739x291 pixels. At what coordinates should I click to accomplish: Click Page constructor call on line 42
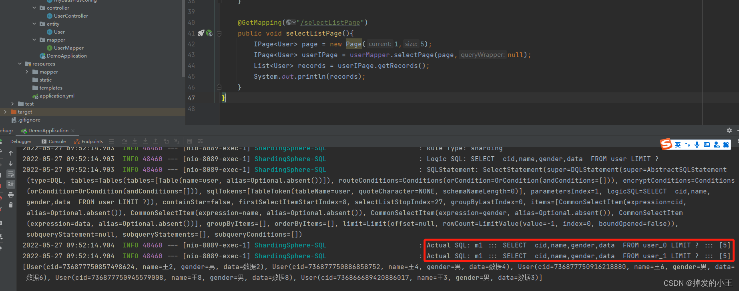[x=354, y=44]
